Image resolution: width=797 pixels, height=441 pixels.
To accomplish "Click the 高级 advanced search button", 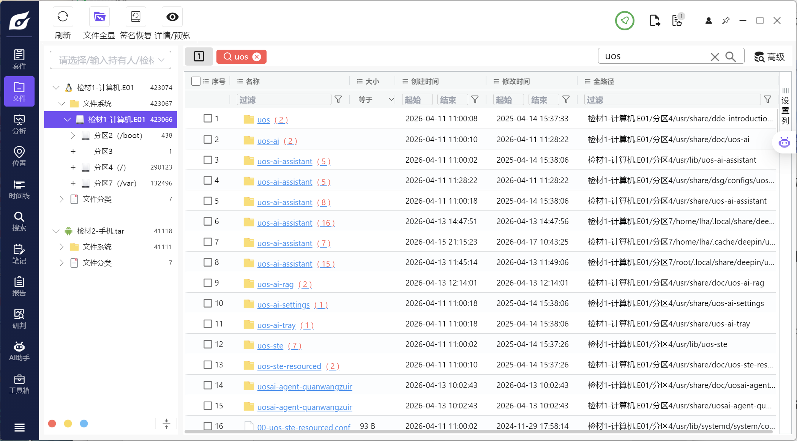I will [x=770, y=57].
